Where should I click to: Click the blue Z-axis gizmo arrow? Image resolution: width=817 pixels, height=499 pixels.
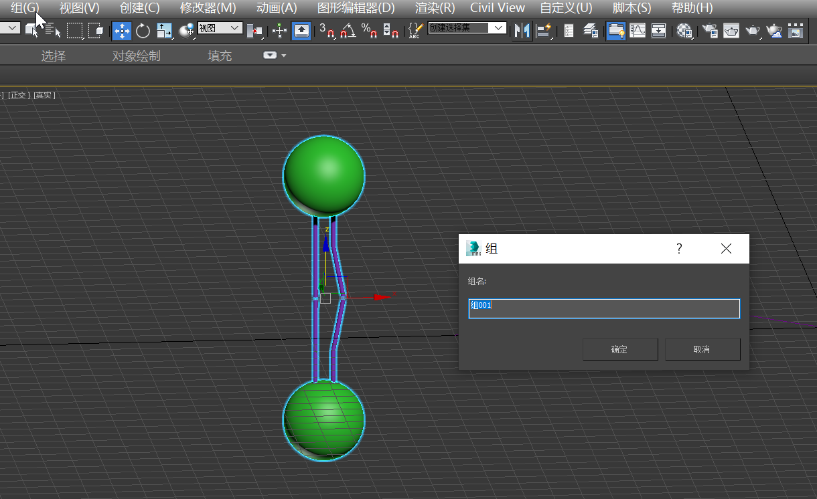click(326, 242)
